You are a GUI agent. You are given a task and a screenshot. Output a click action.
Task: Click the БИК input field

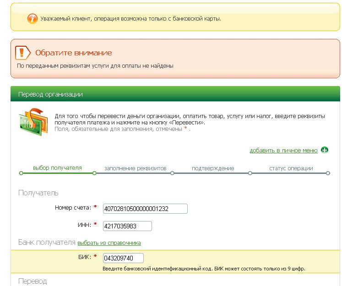[123, 258]
